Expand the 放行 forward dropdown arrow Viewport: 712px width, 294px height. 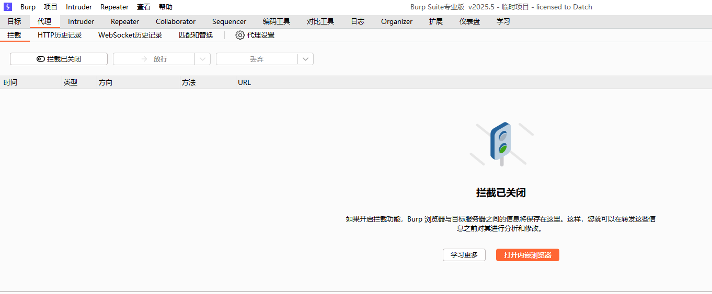tap(203, 59)
